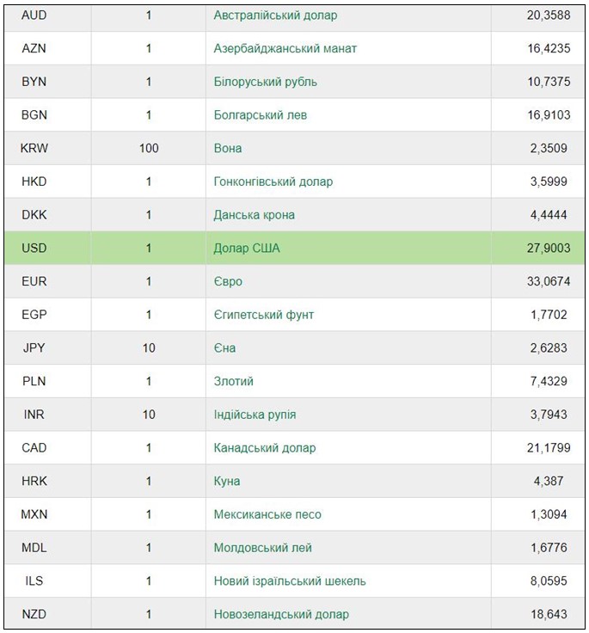The width and height of the screenshot is (589, 633).
Task: Click the Куна currency link
Action: pos(227,481)
